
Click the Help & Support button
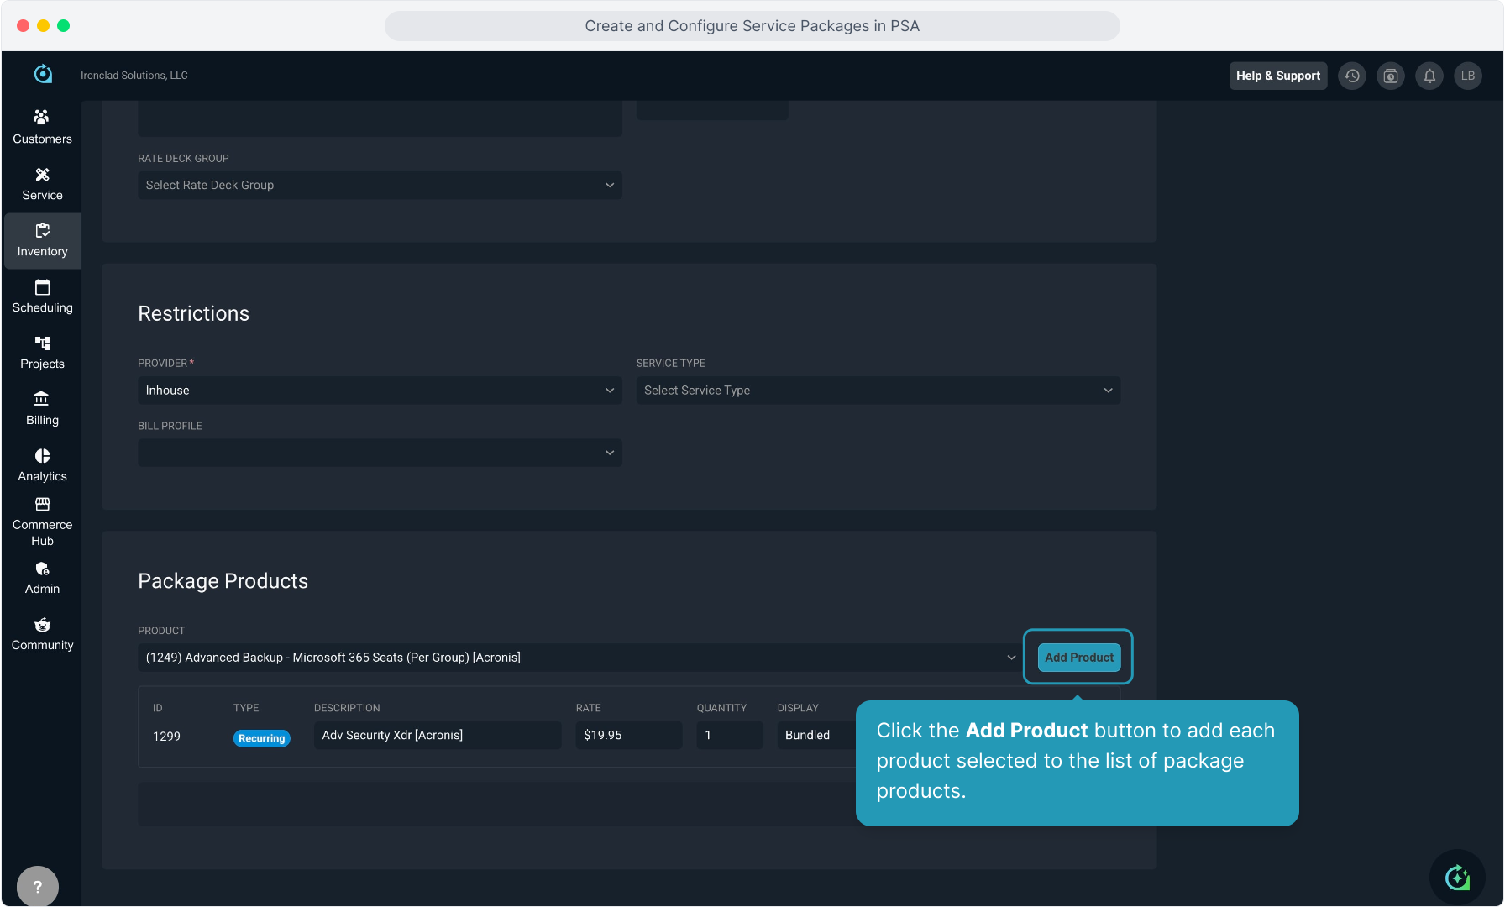1277,76
